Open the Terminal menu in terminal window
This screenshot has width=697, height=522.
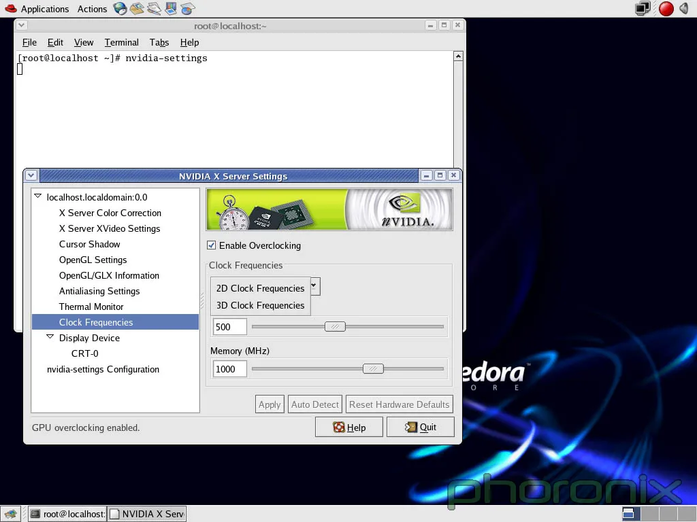pyautogui.click(x=121, y=42)
